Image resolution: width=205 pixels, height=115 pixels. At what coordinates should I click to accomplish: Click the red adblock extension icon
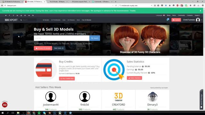pos(178,5)
